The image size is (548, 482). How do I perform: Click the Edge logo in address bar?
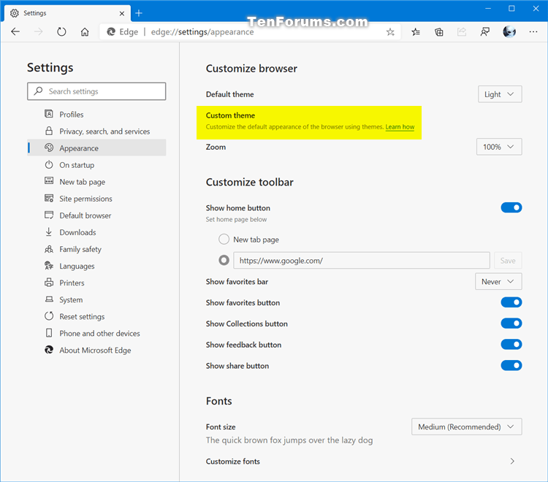tap(111, 32)
